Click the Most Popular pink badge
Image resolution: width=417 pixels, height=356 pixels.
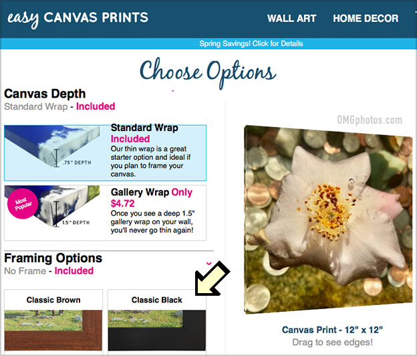(x=23, y=203)
